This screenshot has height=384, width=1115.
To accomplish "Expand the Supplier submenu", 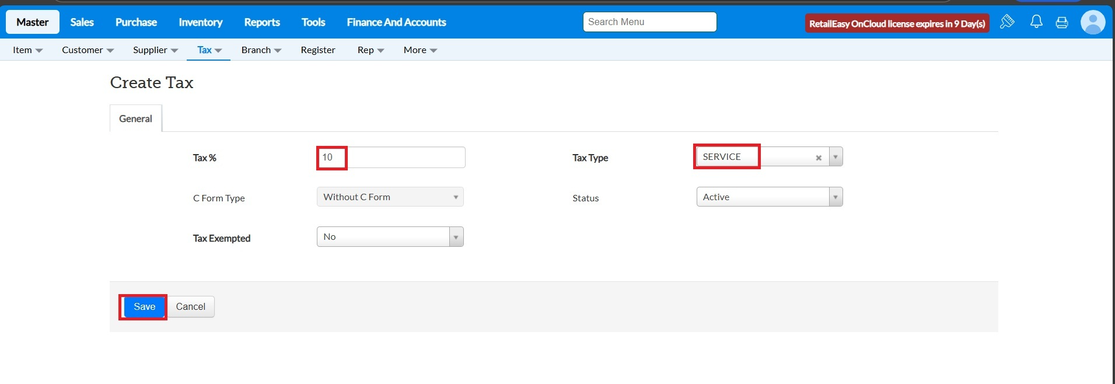I will click(155, 50).
